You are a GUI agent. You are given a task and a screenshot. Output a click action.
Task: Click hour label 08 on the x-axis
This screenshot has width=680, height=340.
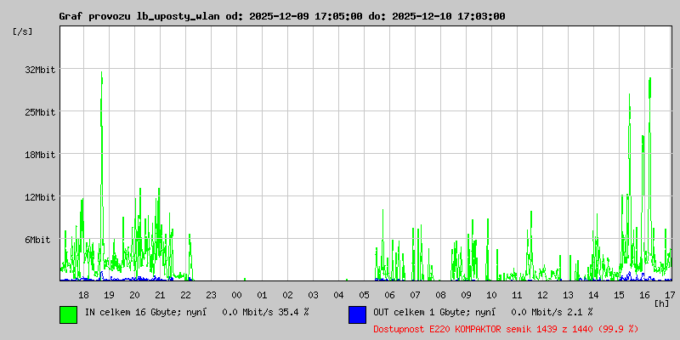tap(440, 295)
